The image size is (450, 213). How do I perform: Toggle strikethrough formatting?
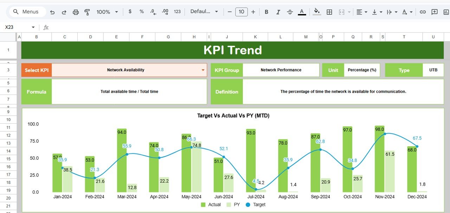290,12
